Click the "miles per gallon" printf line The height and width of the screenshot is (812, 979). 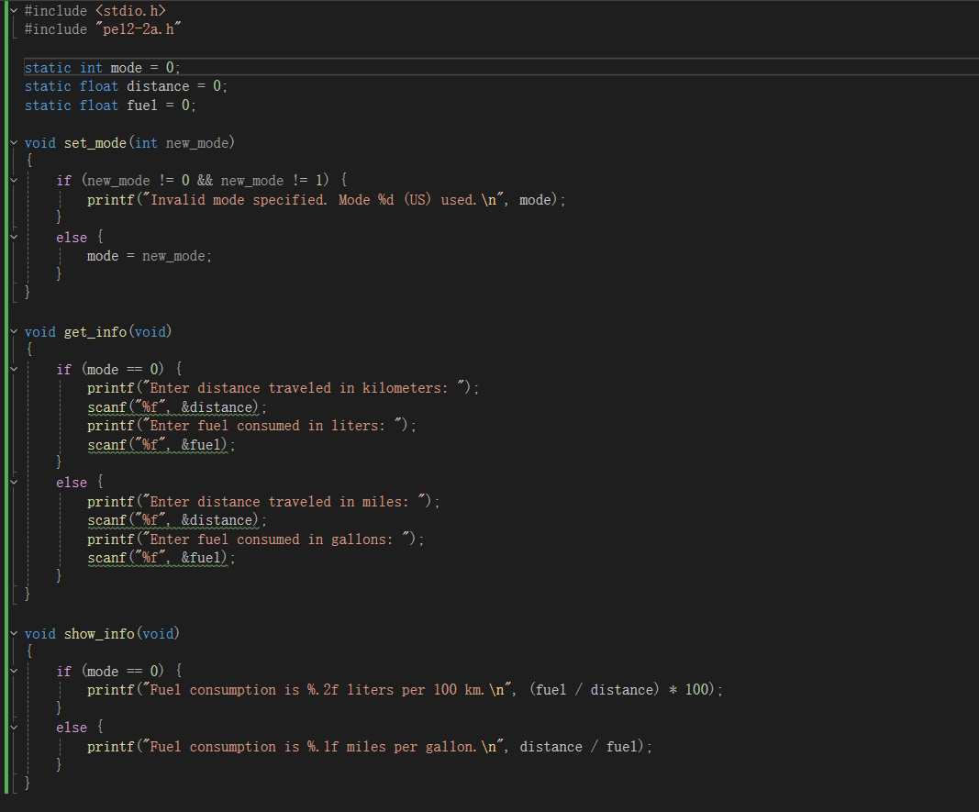click(370, 747)
